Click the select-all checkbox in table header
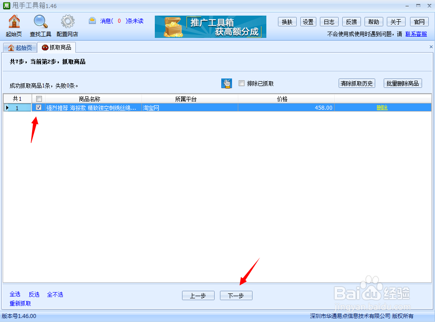This screenshot has width=435, height=322. [39, 99]
